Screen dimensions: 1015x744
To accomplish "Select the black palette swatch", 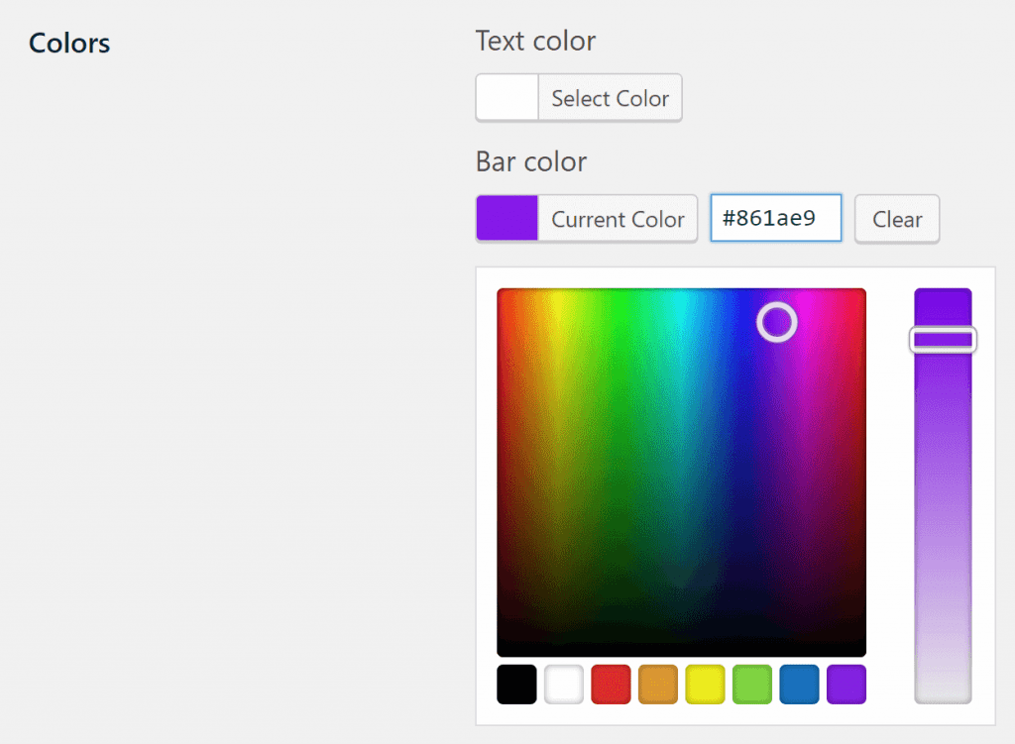I will (x=516, y=685).
